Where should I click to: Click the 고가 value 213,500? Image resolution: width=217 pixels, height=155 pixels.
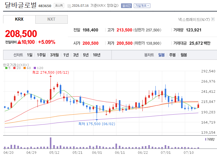click(124, 30)
